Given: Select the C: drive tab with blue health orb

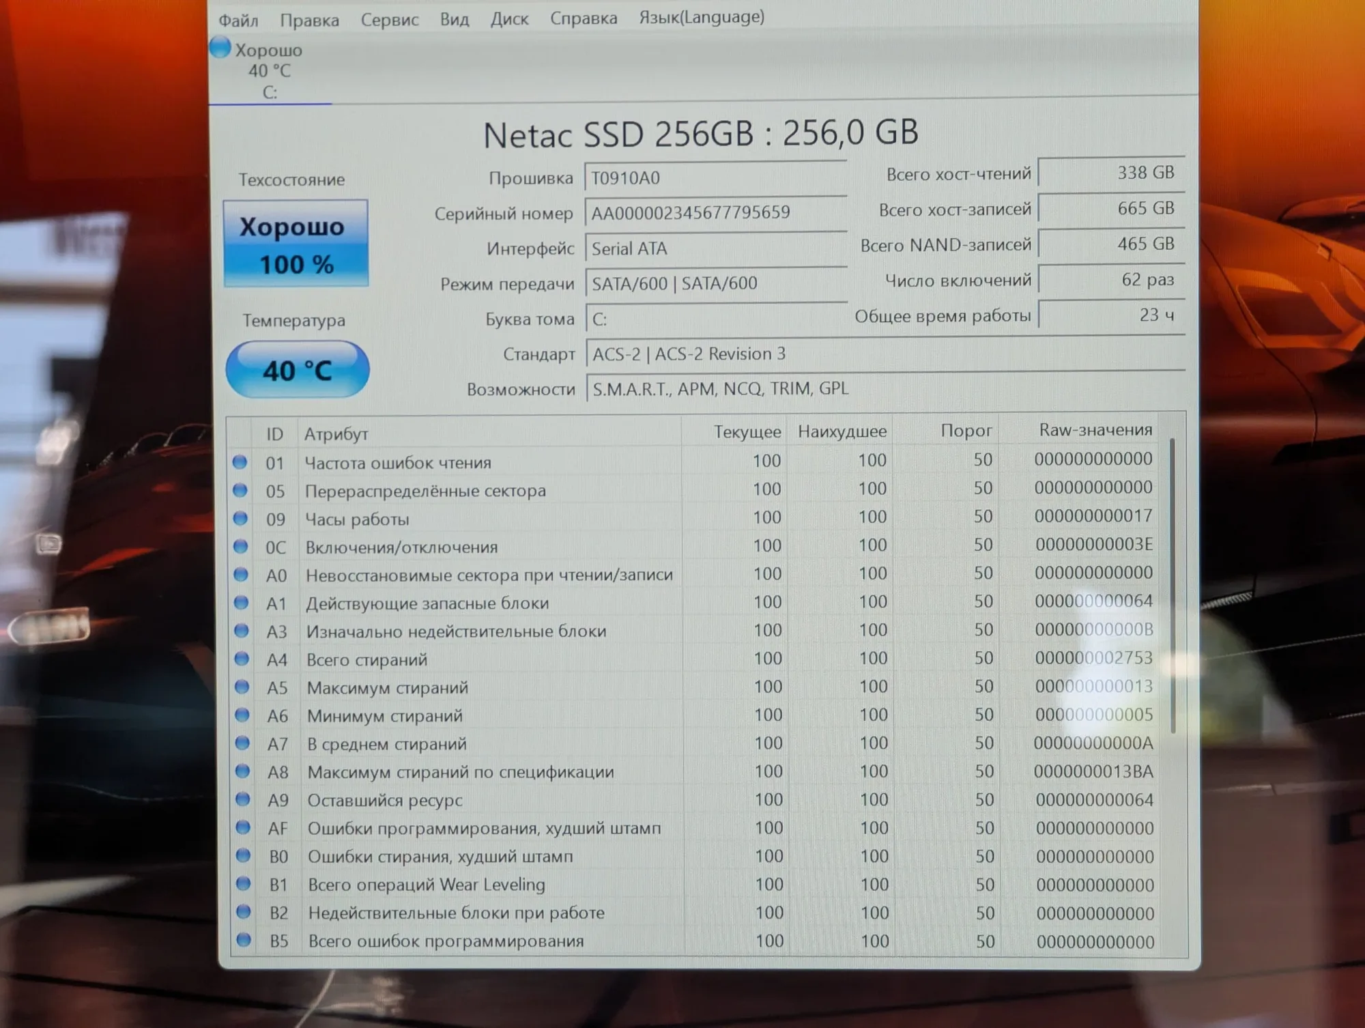Looking at the screenshot, I should [x=270, y=70].
